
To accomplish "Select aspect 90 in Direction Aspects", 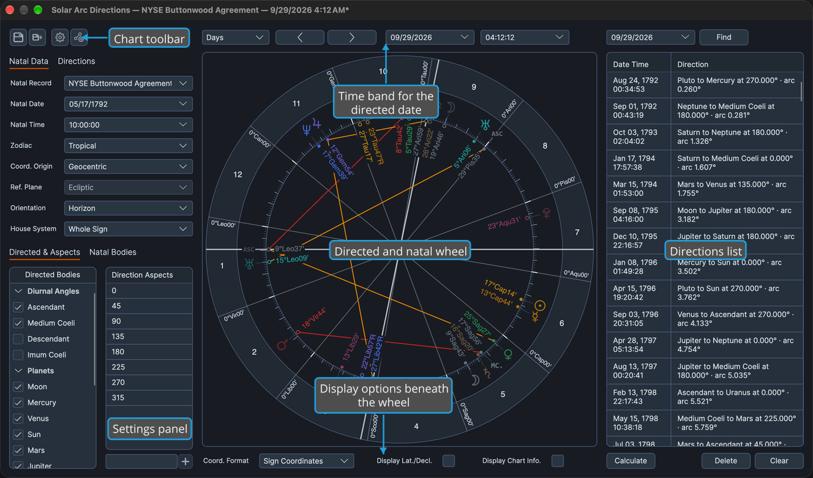I will point(149,321).
